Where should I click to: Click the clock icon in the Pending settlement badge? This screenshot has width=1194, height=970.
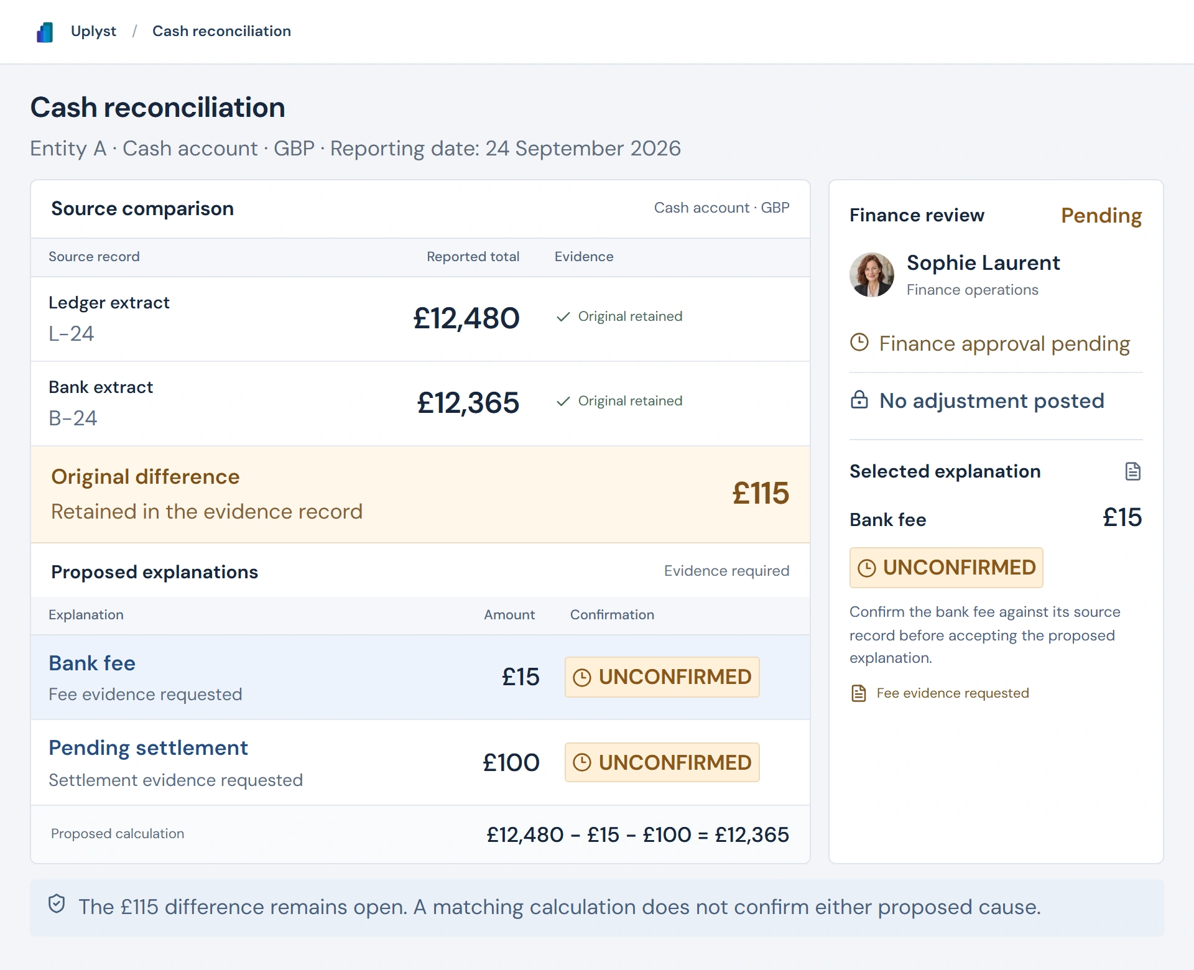tap(582, 762)
